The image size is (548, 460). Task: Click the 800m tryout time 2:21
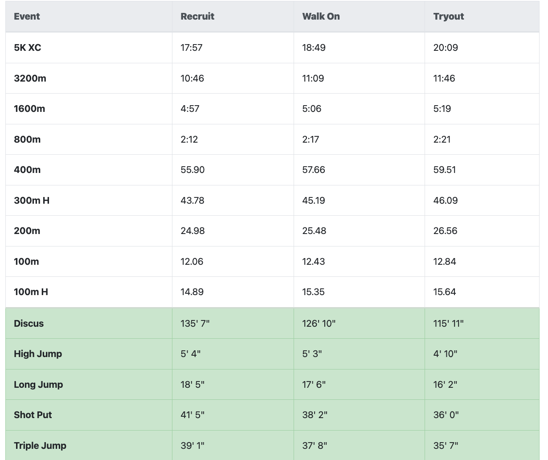pyautogui.click(x=442, y=140)
